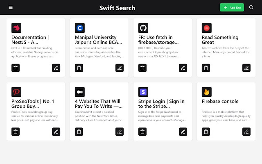Edit the Read Something Great card
This screenshot has width=262, height=164.
(x=246, y=68)
